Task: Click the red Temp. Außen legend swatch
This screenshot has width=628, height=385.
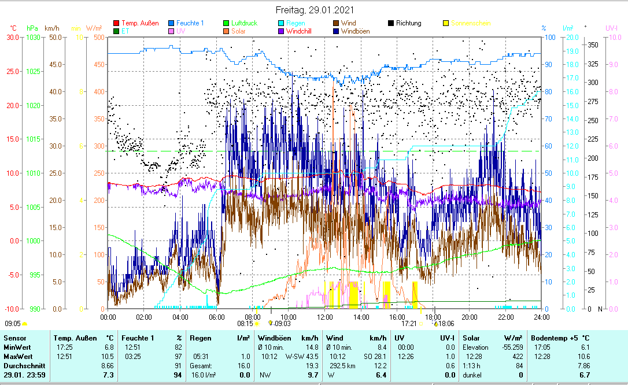Action: pos(116,24)
